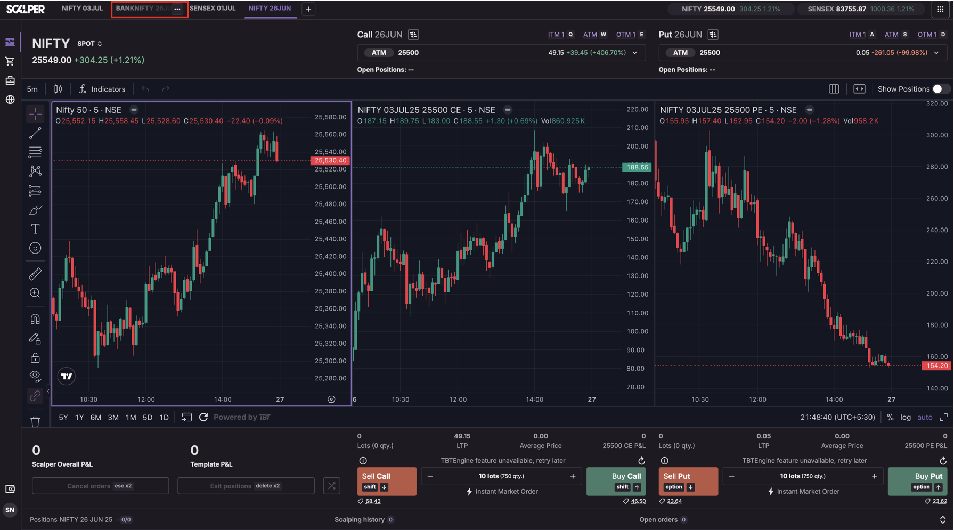Viewport: 954px width, 530px height.
Task: Click the trash icon to remove drawings
Action: coord(35,422)
